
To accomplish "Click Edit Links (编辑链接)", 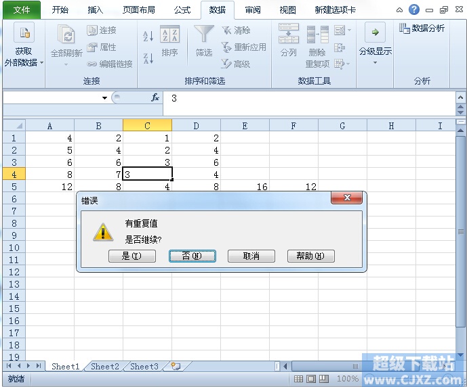I will (x=109, y=64).
